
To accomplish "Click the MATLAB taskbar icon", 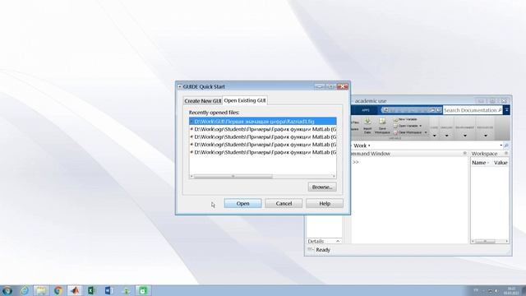I will 75,290.
